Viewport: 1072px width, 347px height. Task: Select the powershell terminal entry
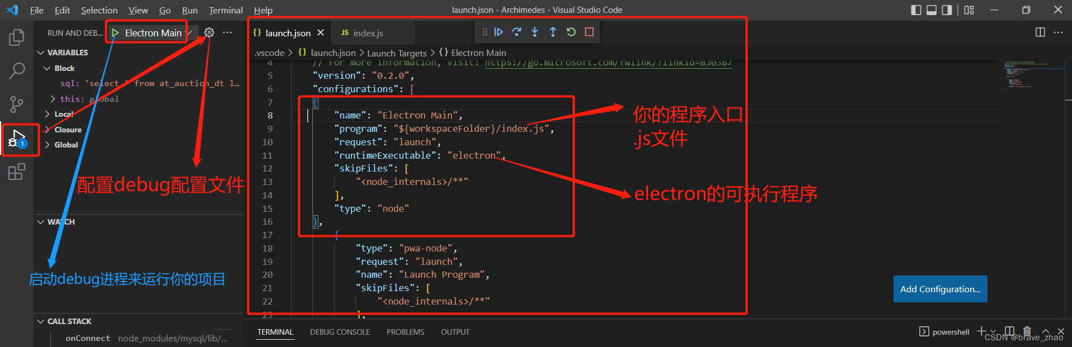pos(944,332)
